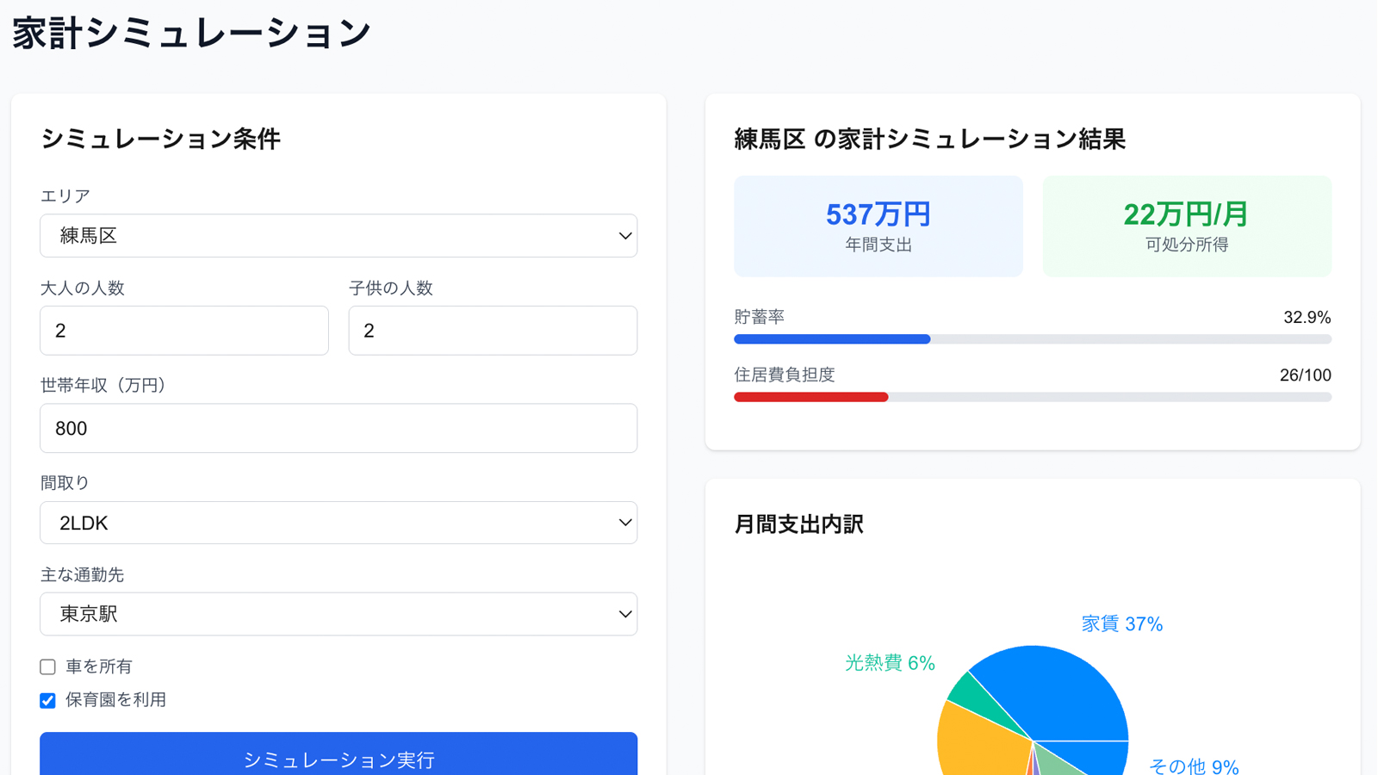This screenshot has width=1378, height=775.
Task: Click the 家賃 37% chart label
Action: coord(1122,624)
